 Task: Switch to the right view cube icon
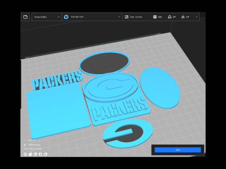[x=46, y=154]
